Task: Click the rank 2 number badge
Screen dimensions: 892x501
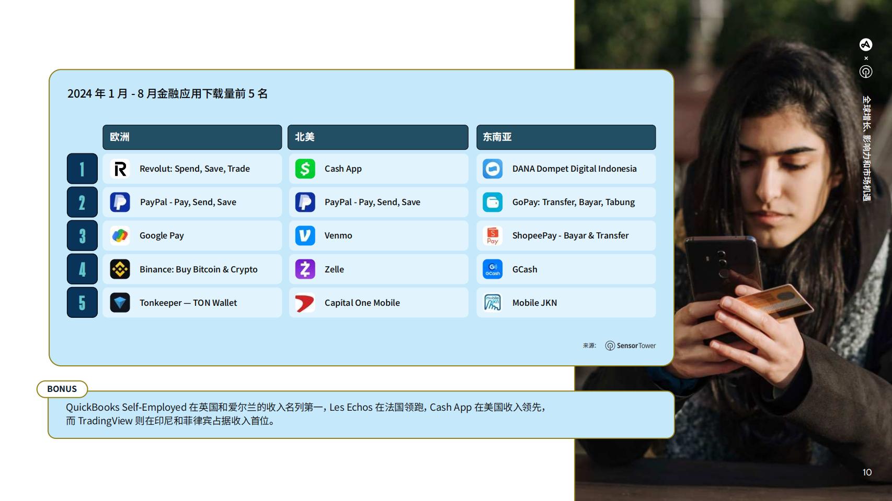Action: pyautogui.click(x=82, y=202)
